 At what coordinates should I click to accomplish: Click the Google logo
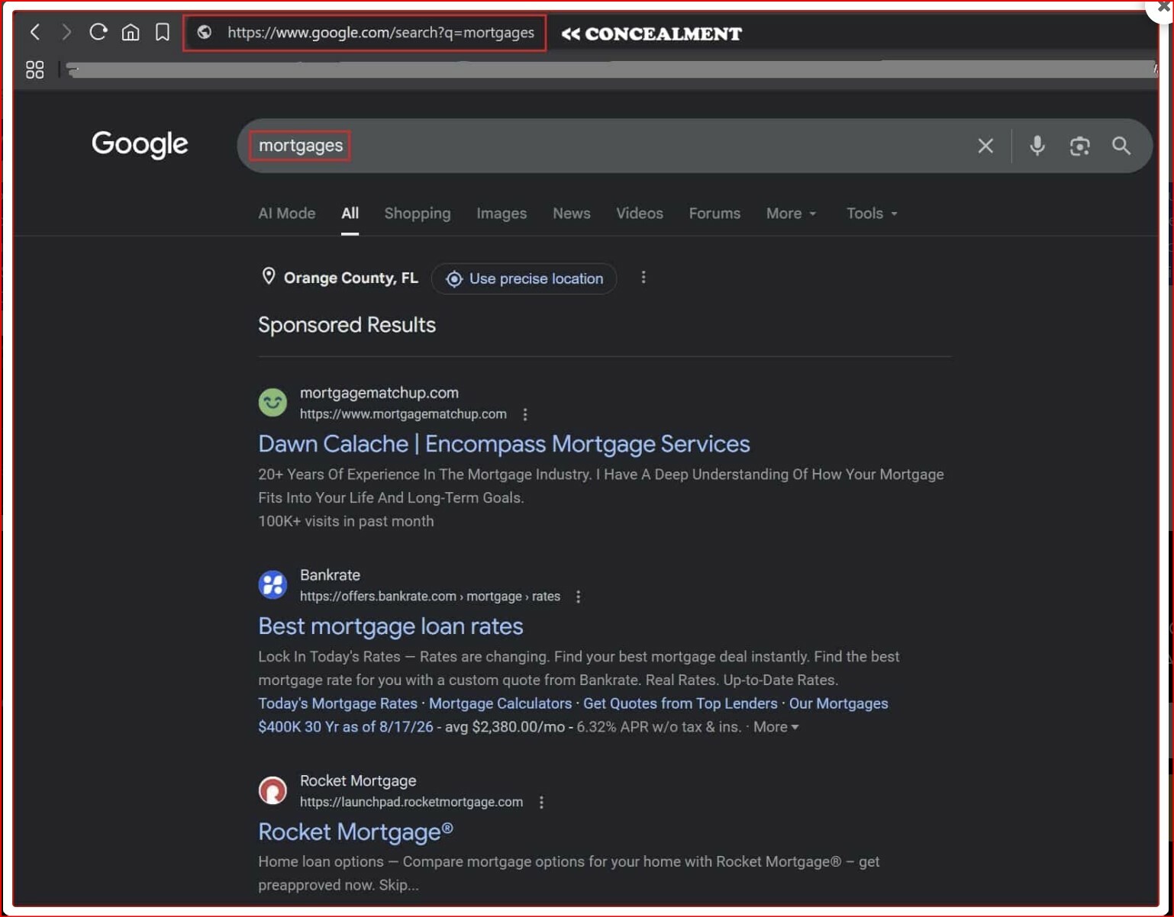(x=140, y=144)
